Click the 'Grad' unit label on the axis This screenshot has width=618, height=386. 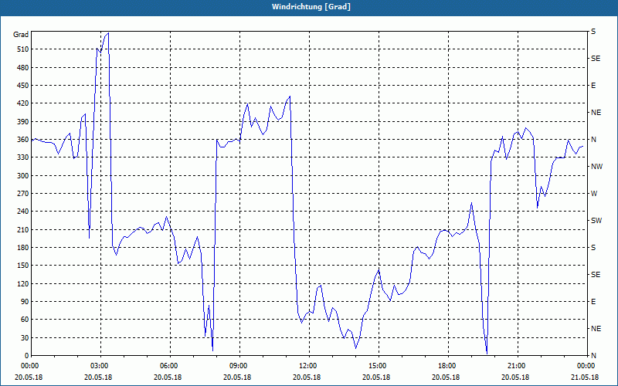pos(21,35)
